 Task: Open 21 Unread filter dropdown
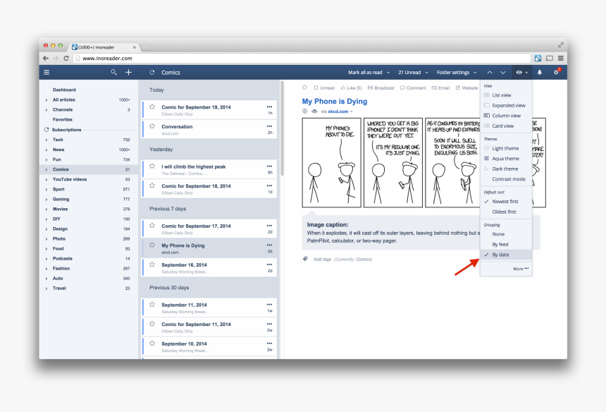coord(413,73)
